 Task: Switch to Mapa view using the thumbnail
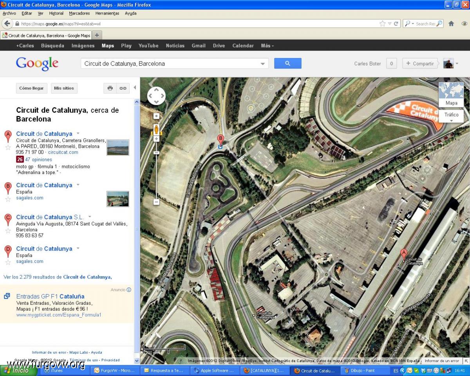[451, 94]
